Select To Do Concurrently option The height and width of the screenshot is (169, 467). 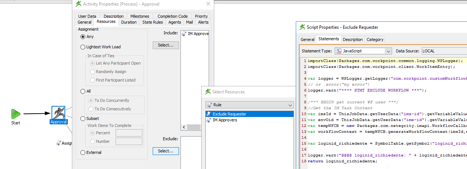[91, 100]
